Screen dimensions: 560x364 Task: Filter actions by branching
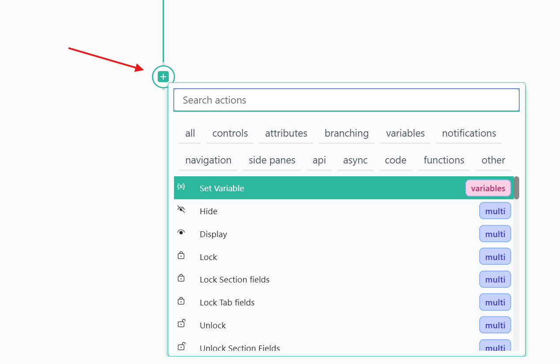click(x=347, y=134)
